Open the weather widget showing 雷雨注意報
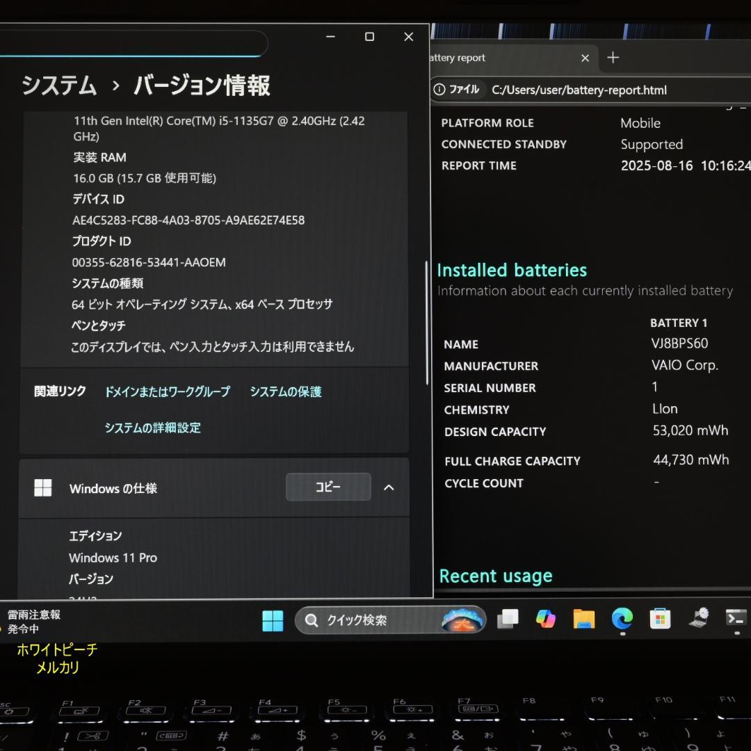Viewport: 751px width, 751px height. (31, 620)
